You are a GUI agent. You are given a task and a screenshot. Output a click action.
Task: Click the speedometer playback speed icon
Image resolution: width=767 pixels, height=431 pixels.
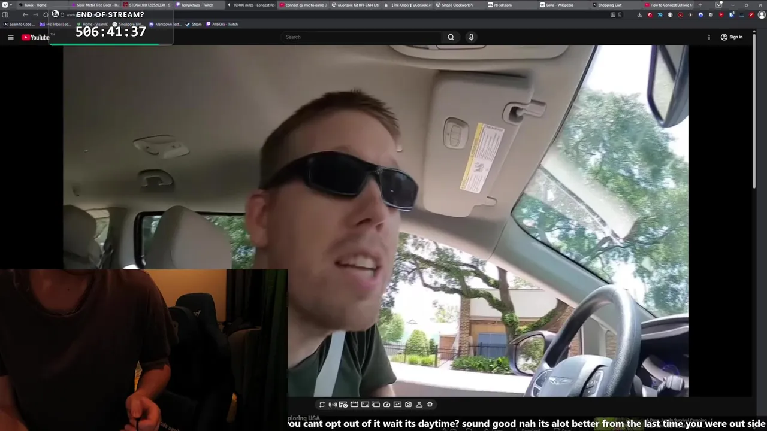tap(386, 405)
